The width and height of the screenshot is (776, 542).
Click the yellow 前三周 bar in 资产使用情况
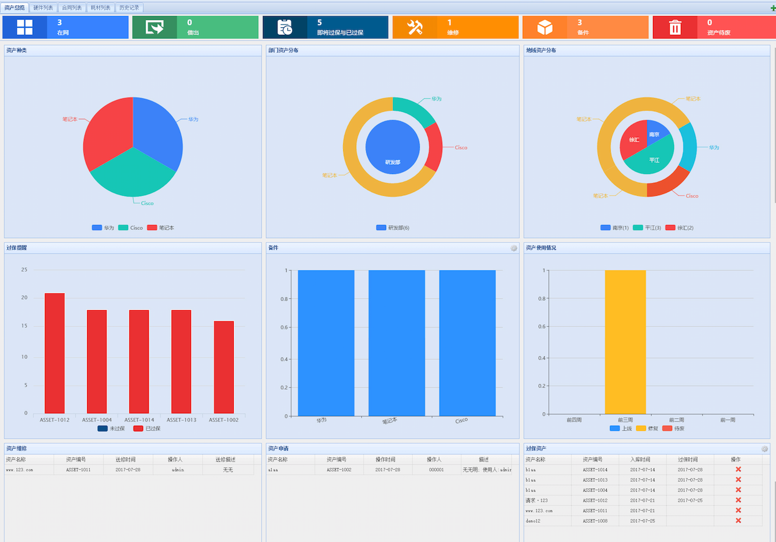626,342
